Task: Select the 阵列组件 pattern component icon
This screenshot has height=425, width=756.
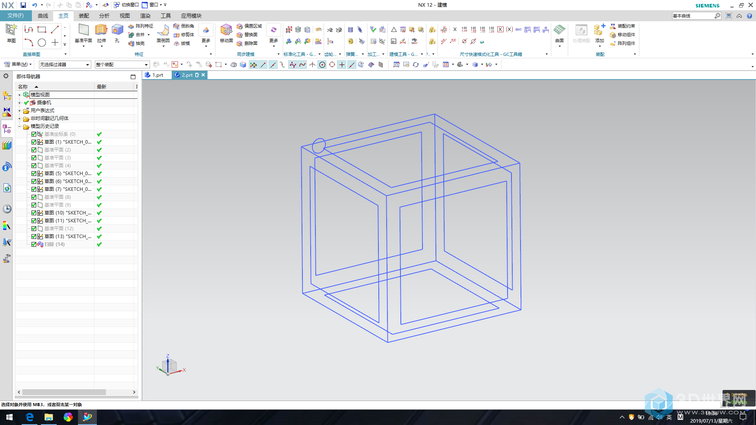Action: click(x=613, y=44)
